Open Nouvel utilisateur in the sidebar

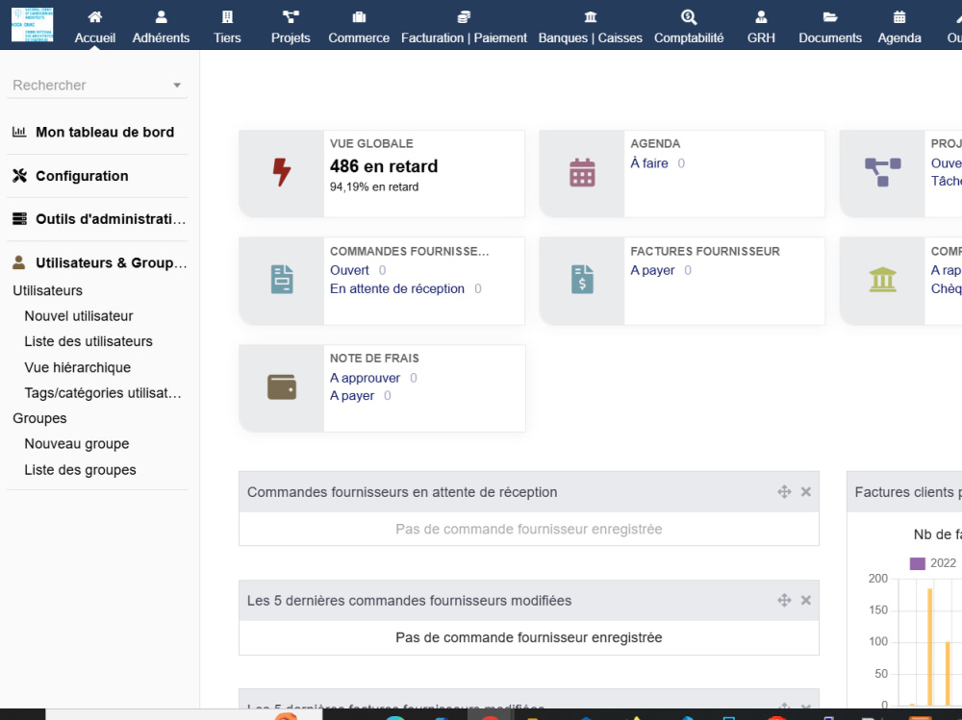coord(79,315)
